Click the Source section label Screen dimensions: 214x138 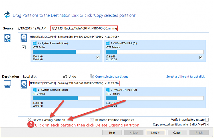[8, 28]
